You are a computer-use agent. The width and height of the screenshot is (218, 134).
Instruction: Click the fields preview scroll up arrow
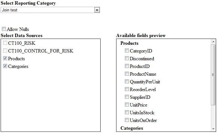[x=213, y=42]
